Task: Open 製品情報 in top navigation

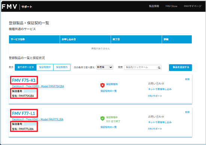Action: 154,6
